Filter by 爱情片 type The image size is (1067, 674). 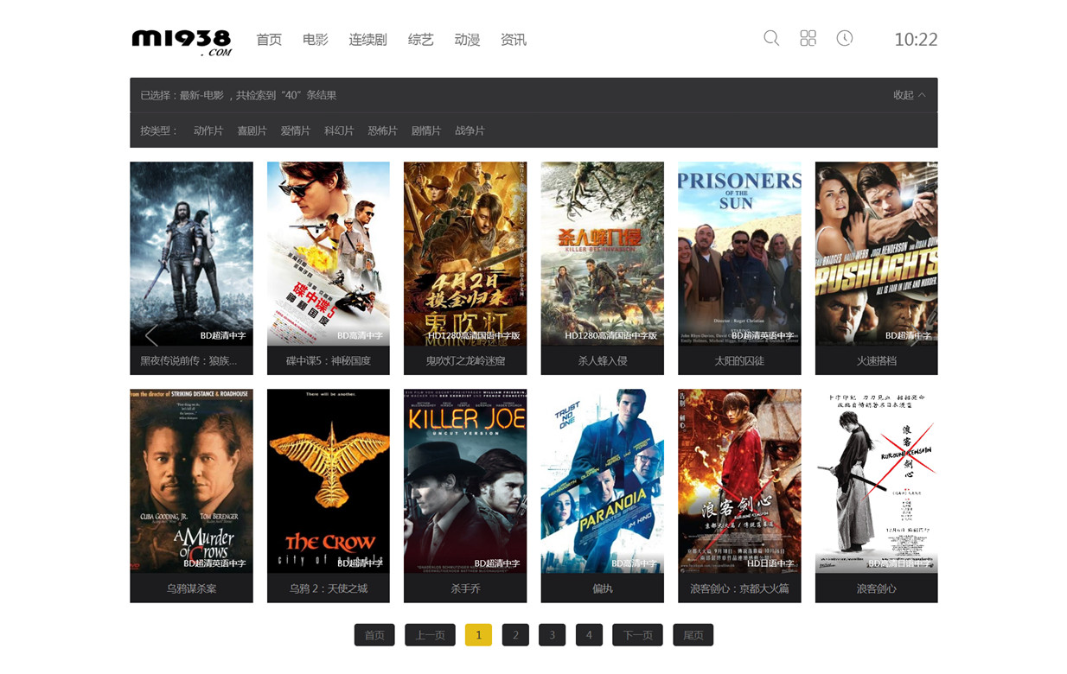295,130
